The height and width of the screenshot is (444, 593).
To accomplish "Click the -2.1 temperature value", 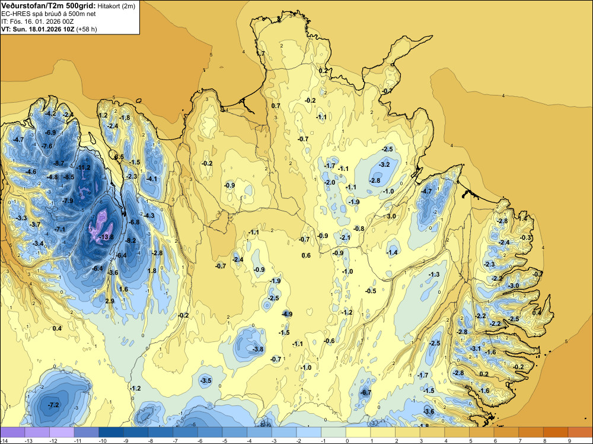I will [345, 237].
